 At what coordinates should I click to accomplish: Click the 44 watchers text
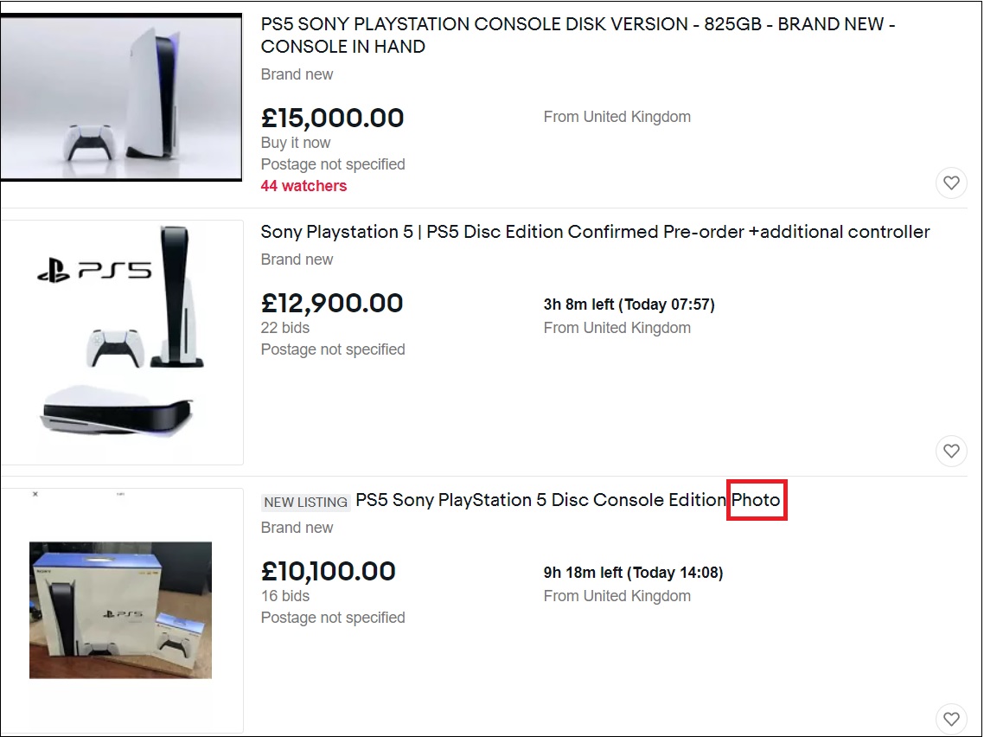click(304, 186)
